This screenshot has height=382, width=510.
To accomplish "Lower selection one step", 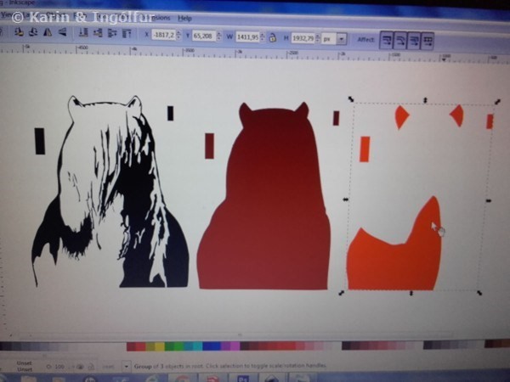I will 98,33.
